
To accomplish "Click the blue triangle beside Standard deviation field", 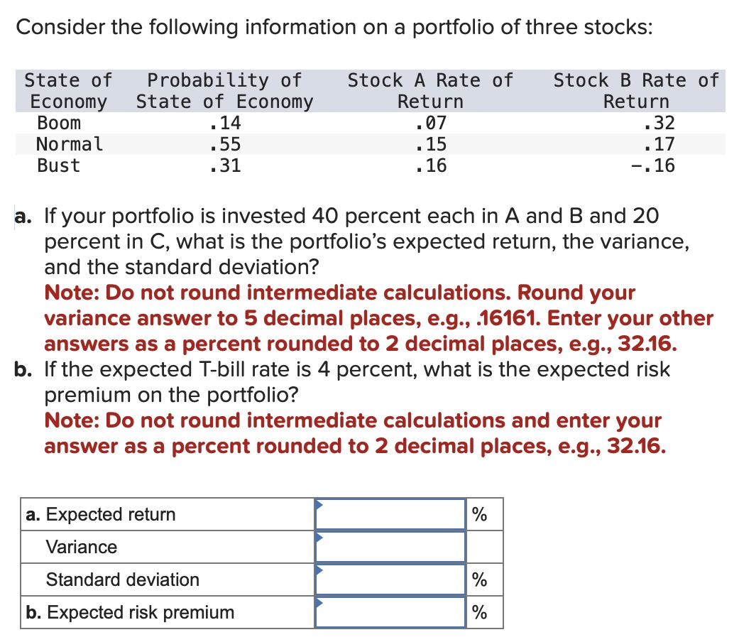I will click(321, 572).
